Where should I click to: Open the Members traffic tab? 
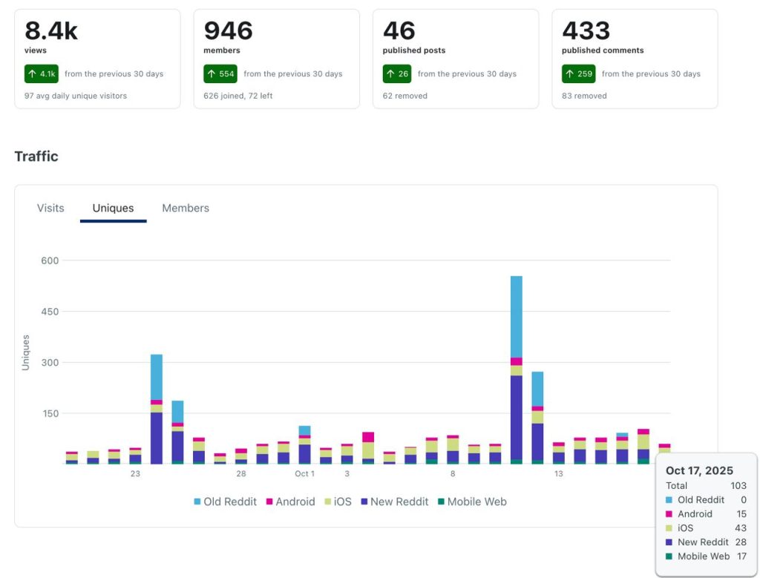(186, 208)
